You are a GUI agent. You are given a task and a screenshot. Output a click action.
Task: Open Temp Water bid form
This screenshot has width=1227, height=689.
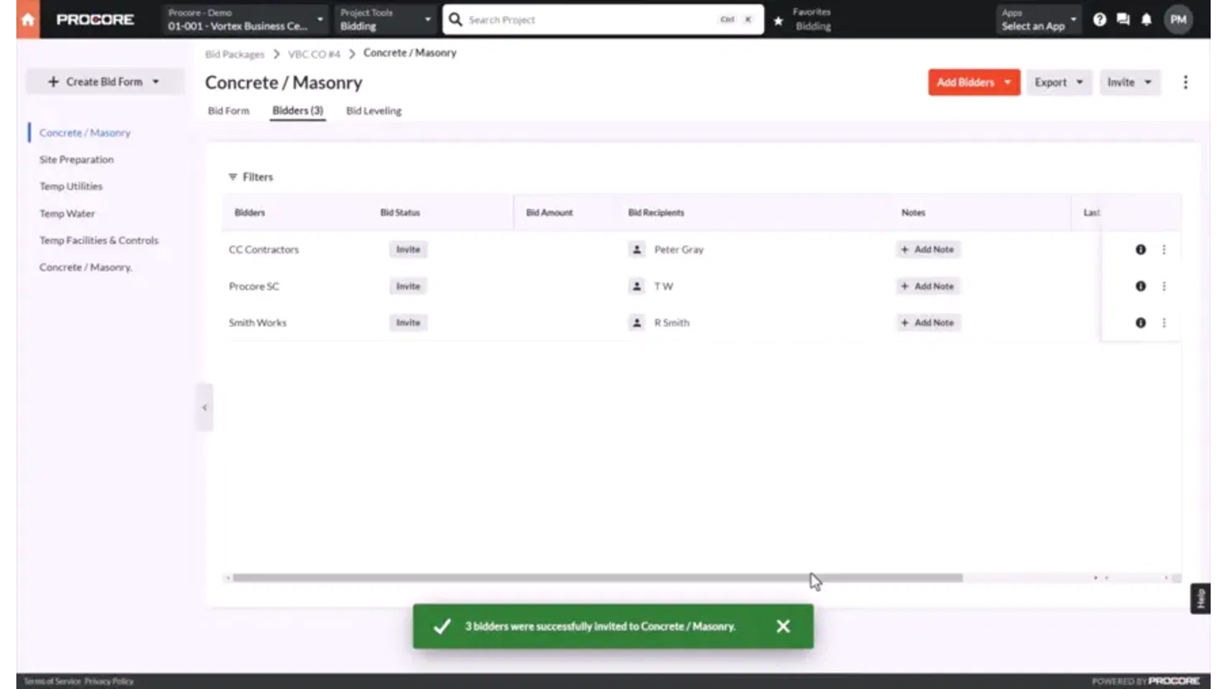pyautogui.click(x=67, y=213)
